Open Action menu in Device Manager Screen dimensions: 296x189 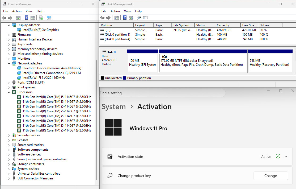coord(17,11)
